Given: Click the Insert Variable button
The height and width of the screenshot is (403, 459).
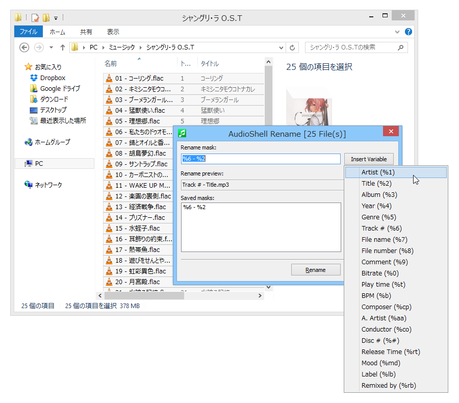Looking at the screenshot, I should (369, 159).
